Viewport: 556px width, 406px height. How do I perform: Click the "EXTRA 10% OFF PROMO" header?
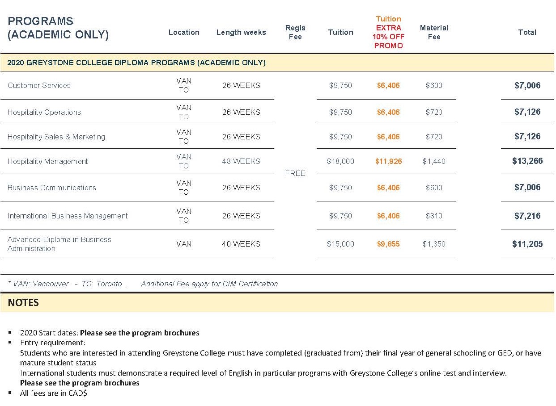[388, 37]
